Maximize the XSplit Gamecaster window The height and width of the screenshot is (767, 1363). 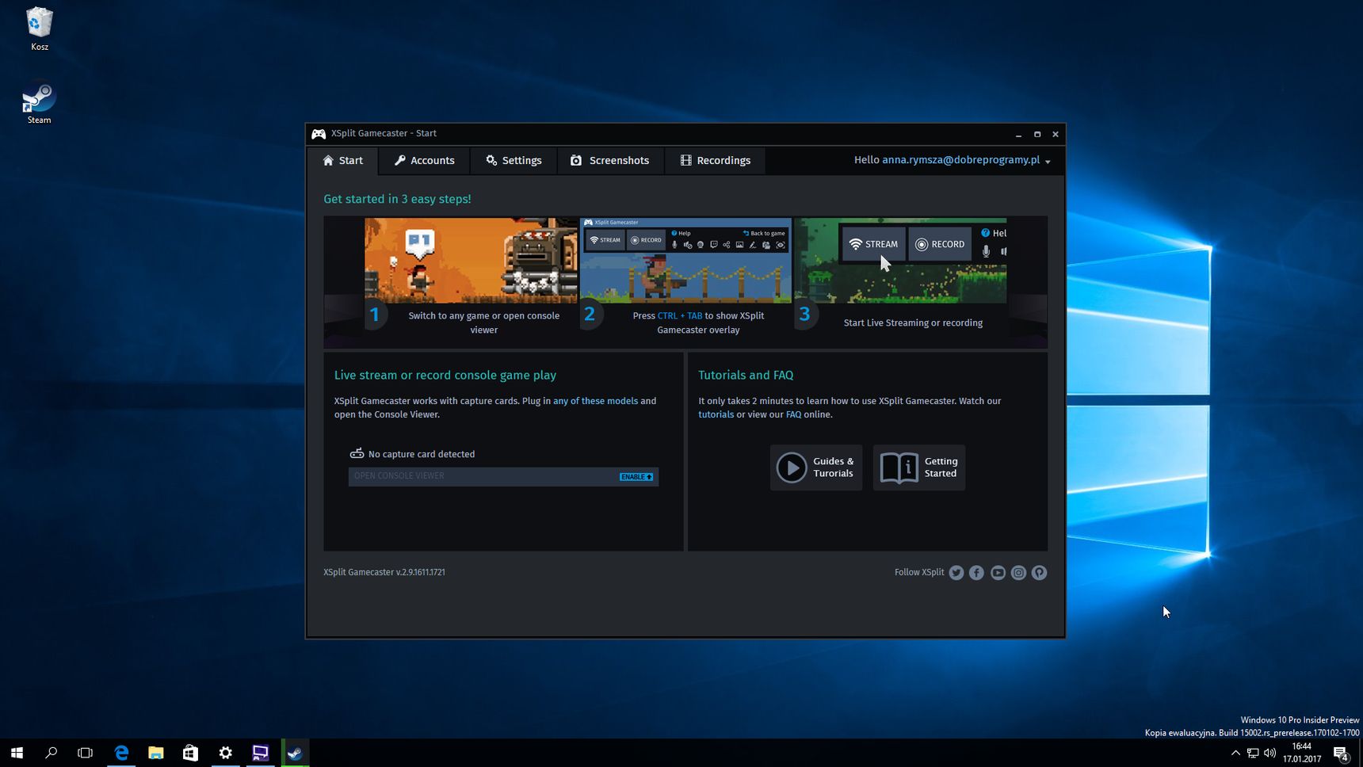pos(1037,135)
